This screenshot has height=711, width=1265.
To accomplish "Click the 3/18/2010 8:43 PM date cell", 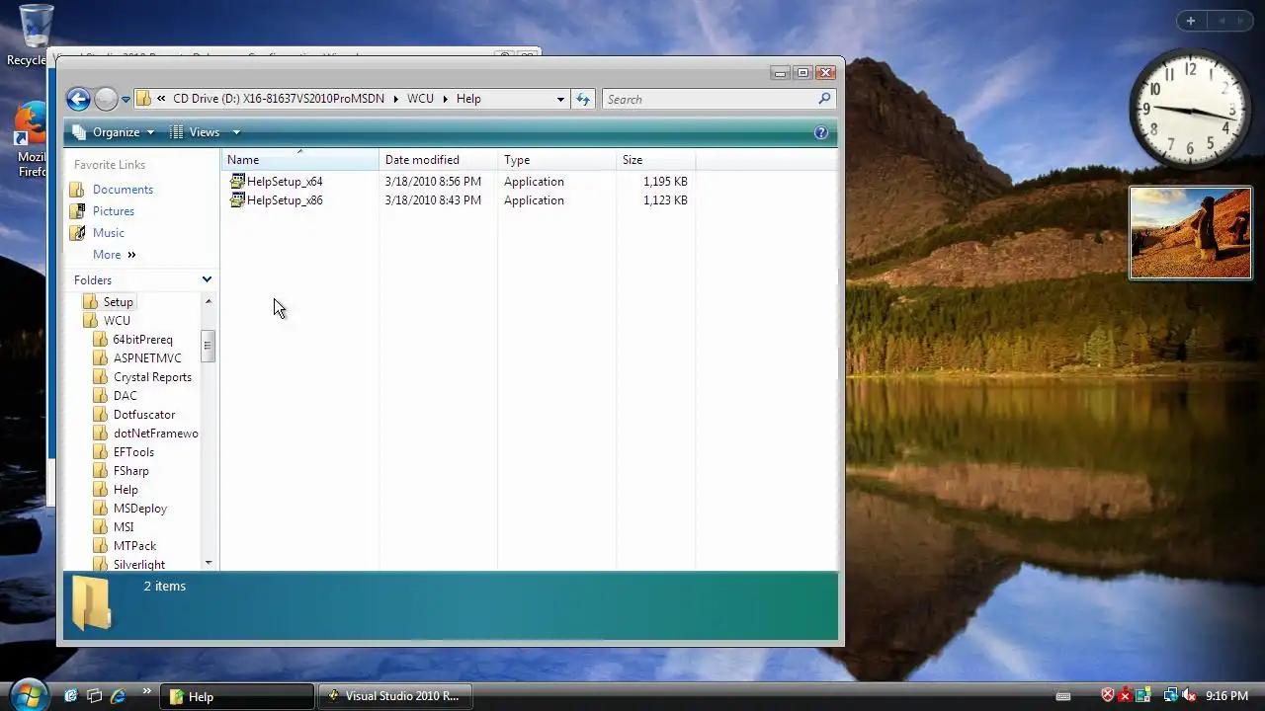I will click(433, 200).
